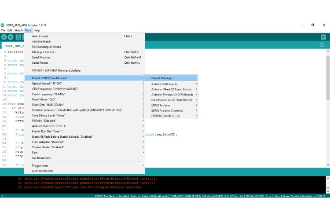Minimize the Arduino window

pyautogui.click(x=302, y=25)
